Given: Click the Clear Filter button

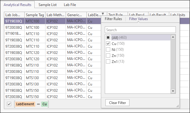Looking at the screenshot, I should [x=117, y=103].
